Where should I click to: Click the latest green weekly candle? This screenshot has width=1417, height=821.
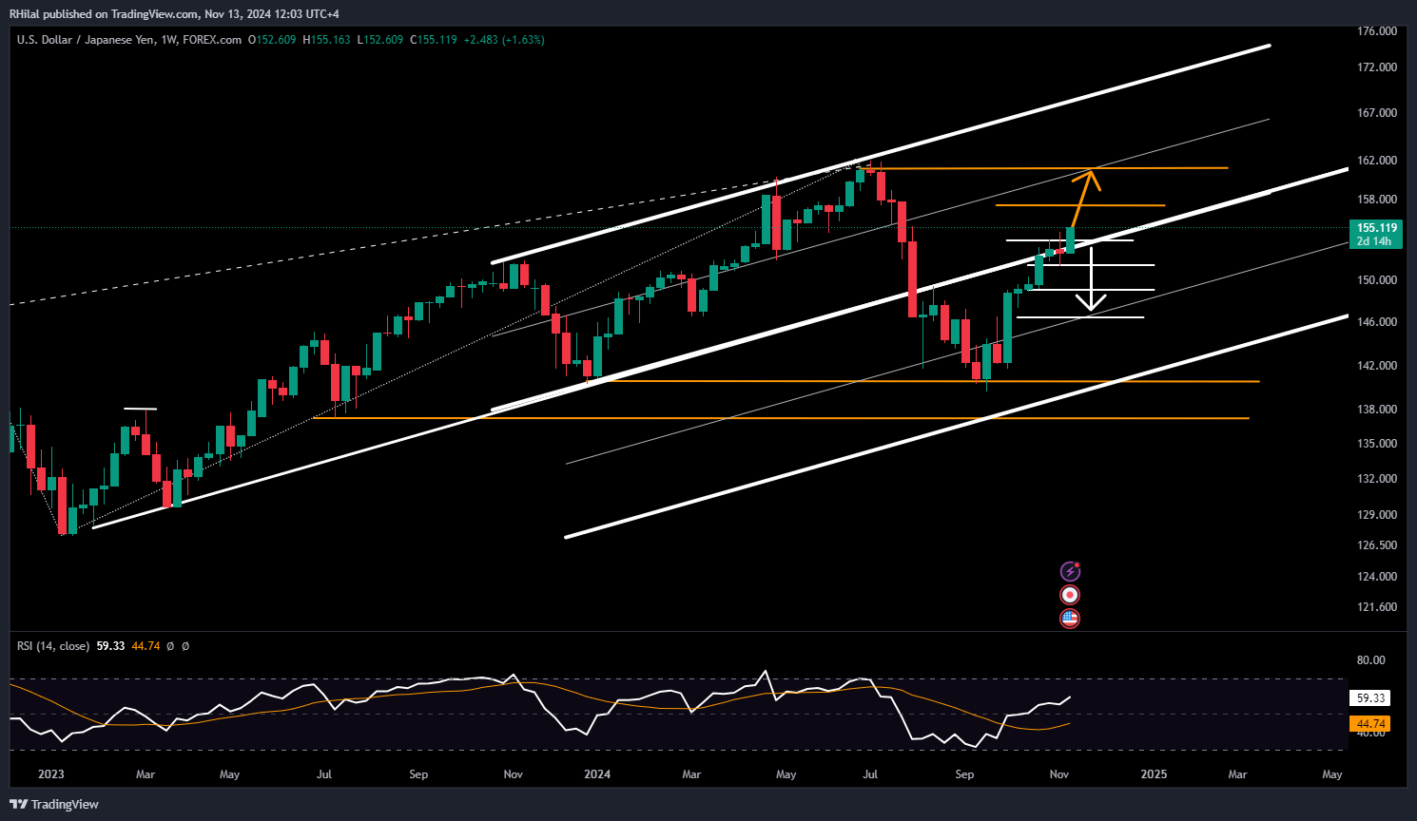1071,239
